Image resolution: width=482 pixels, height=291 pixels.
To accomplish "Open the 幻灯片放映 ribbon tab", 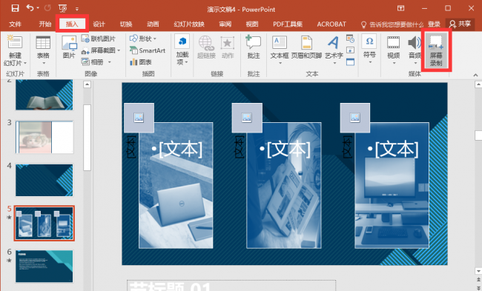I will click(x=189, y=24).
